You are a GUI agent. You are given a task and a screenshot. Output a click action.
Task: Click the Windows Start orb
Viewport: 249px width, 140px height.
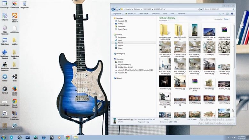pos(3,137)
